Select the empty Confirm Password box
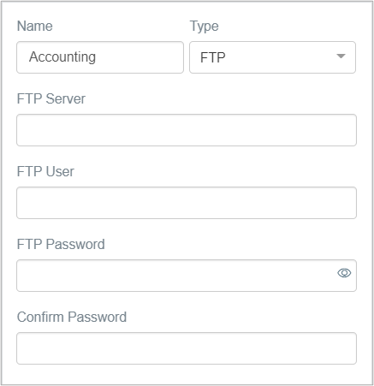The height and width of the screenshot is (386, 374). (x=187, y=348)
